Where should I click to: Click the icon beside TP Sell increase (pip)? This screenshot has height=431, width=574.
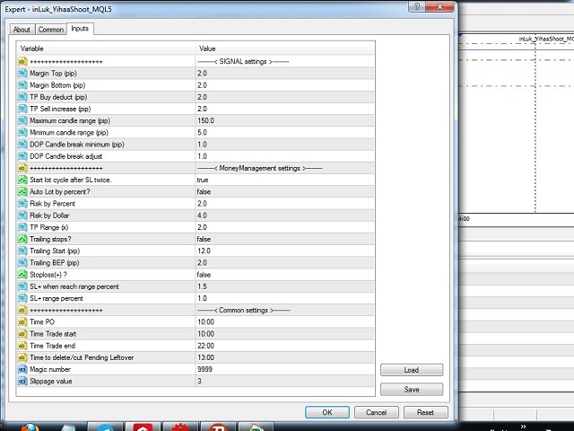tap(22, 109)
